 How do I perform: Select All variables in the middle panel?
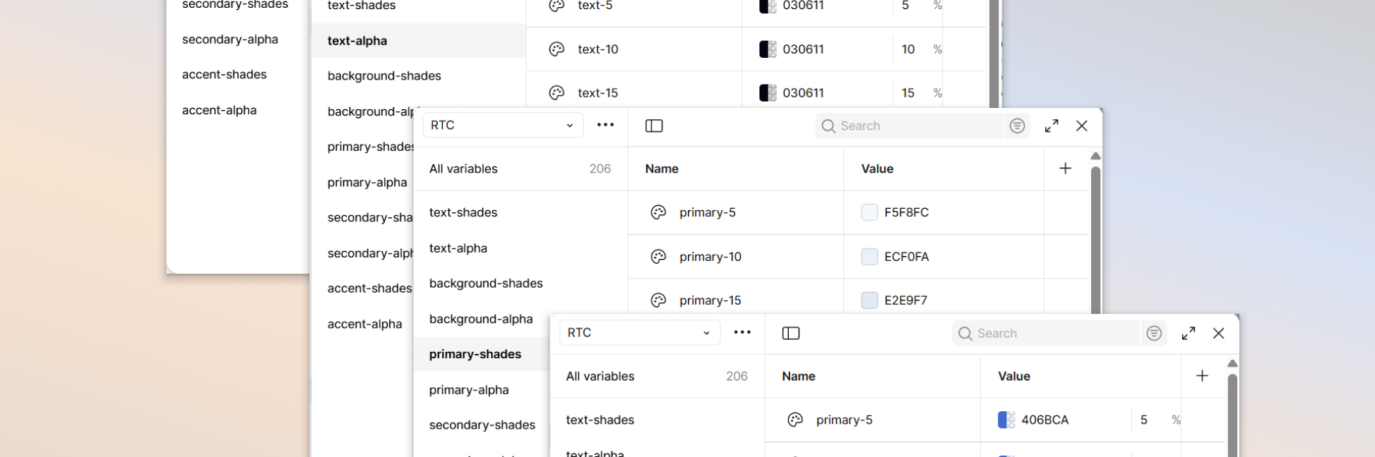[x=463, y=169]
